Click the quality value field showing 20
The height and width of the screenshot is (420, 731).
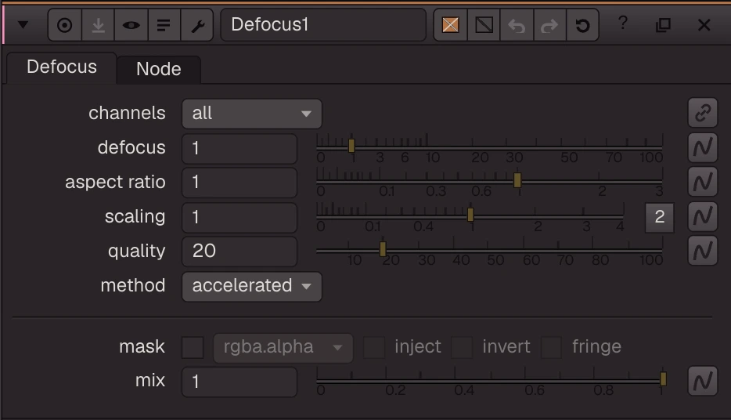click(239, 252)
